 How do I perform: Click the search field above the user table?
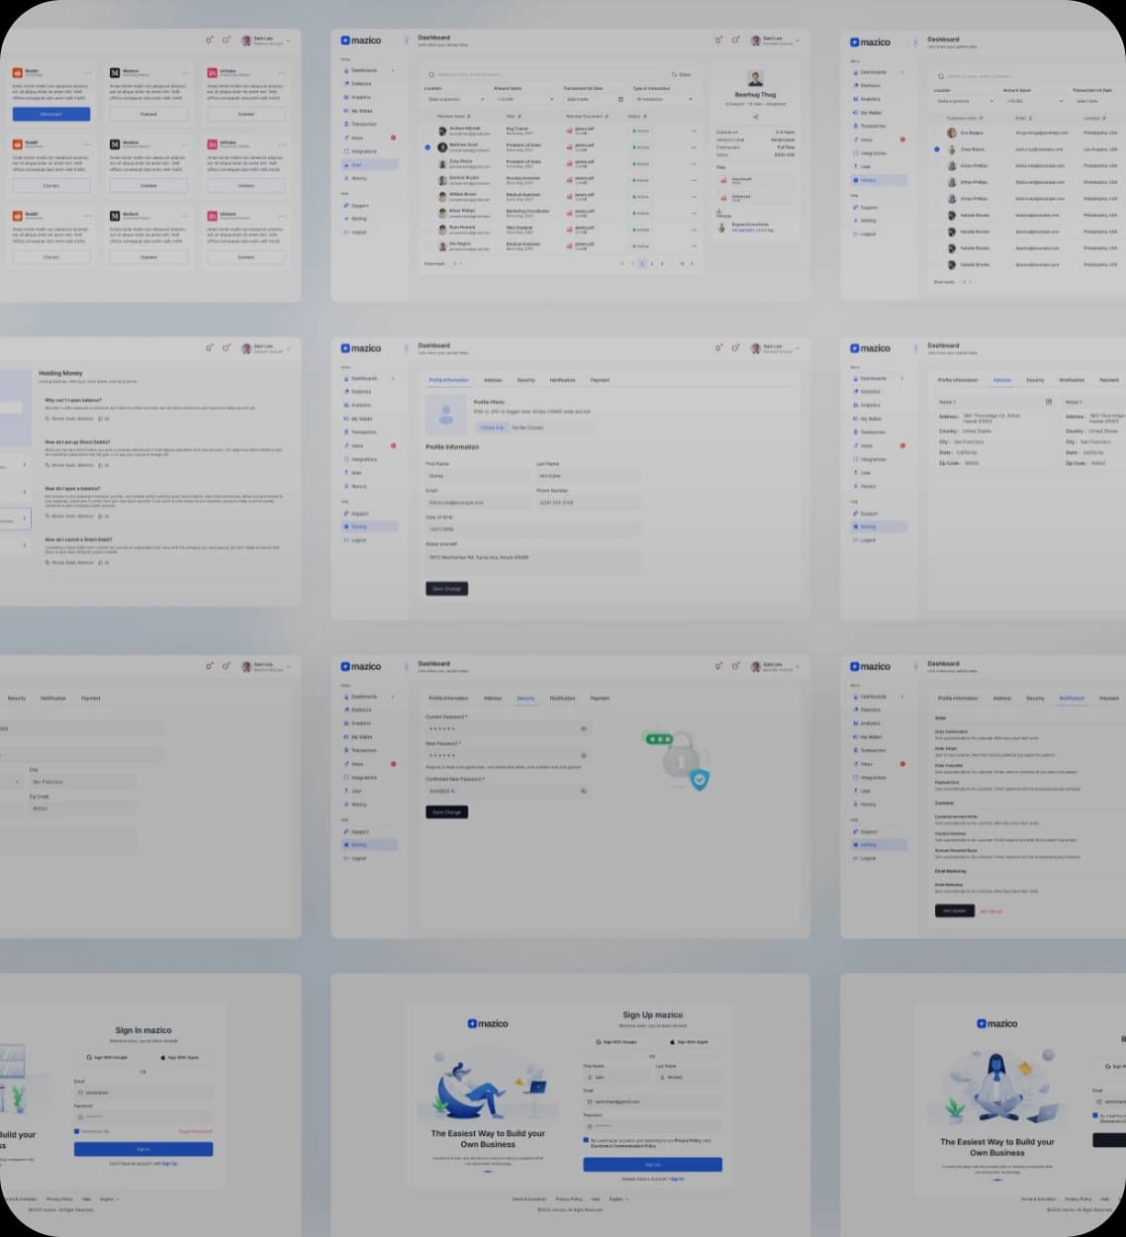[x=546, y=74]
